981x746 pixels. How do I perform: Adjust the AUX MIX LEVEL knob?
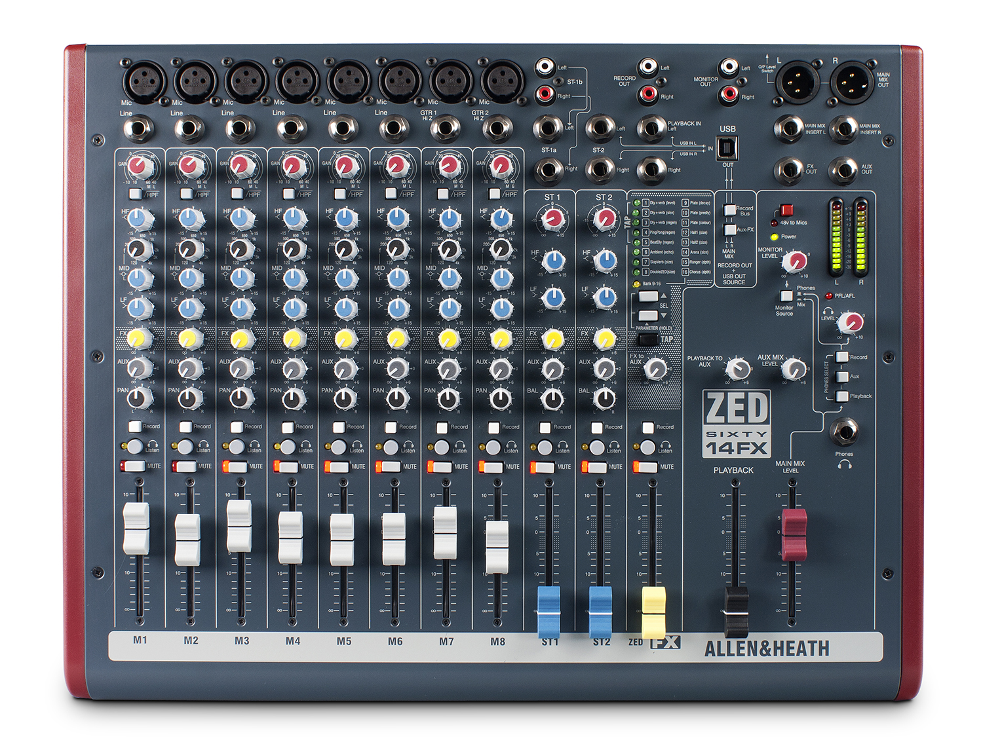pos(794,369)
